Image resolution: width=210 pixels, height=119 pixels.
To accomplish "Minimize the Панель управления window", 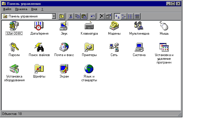I will click(x=168, y=4).
